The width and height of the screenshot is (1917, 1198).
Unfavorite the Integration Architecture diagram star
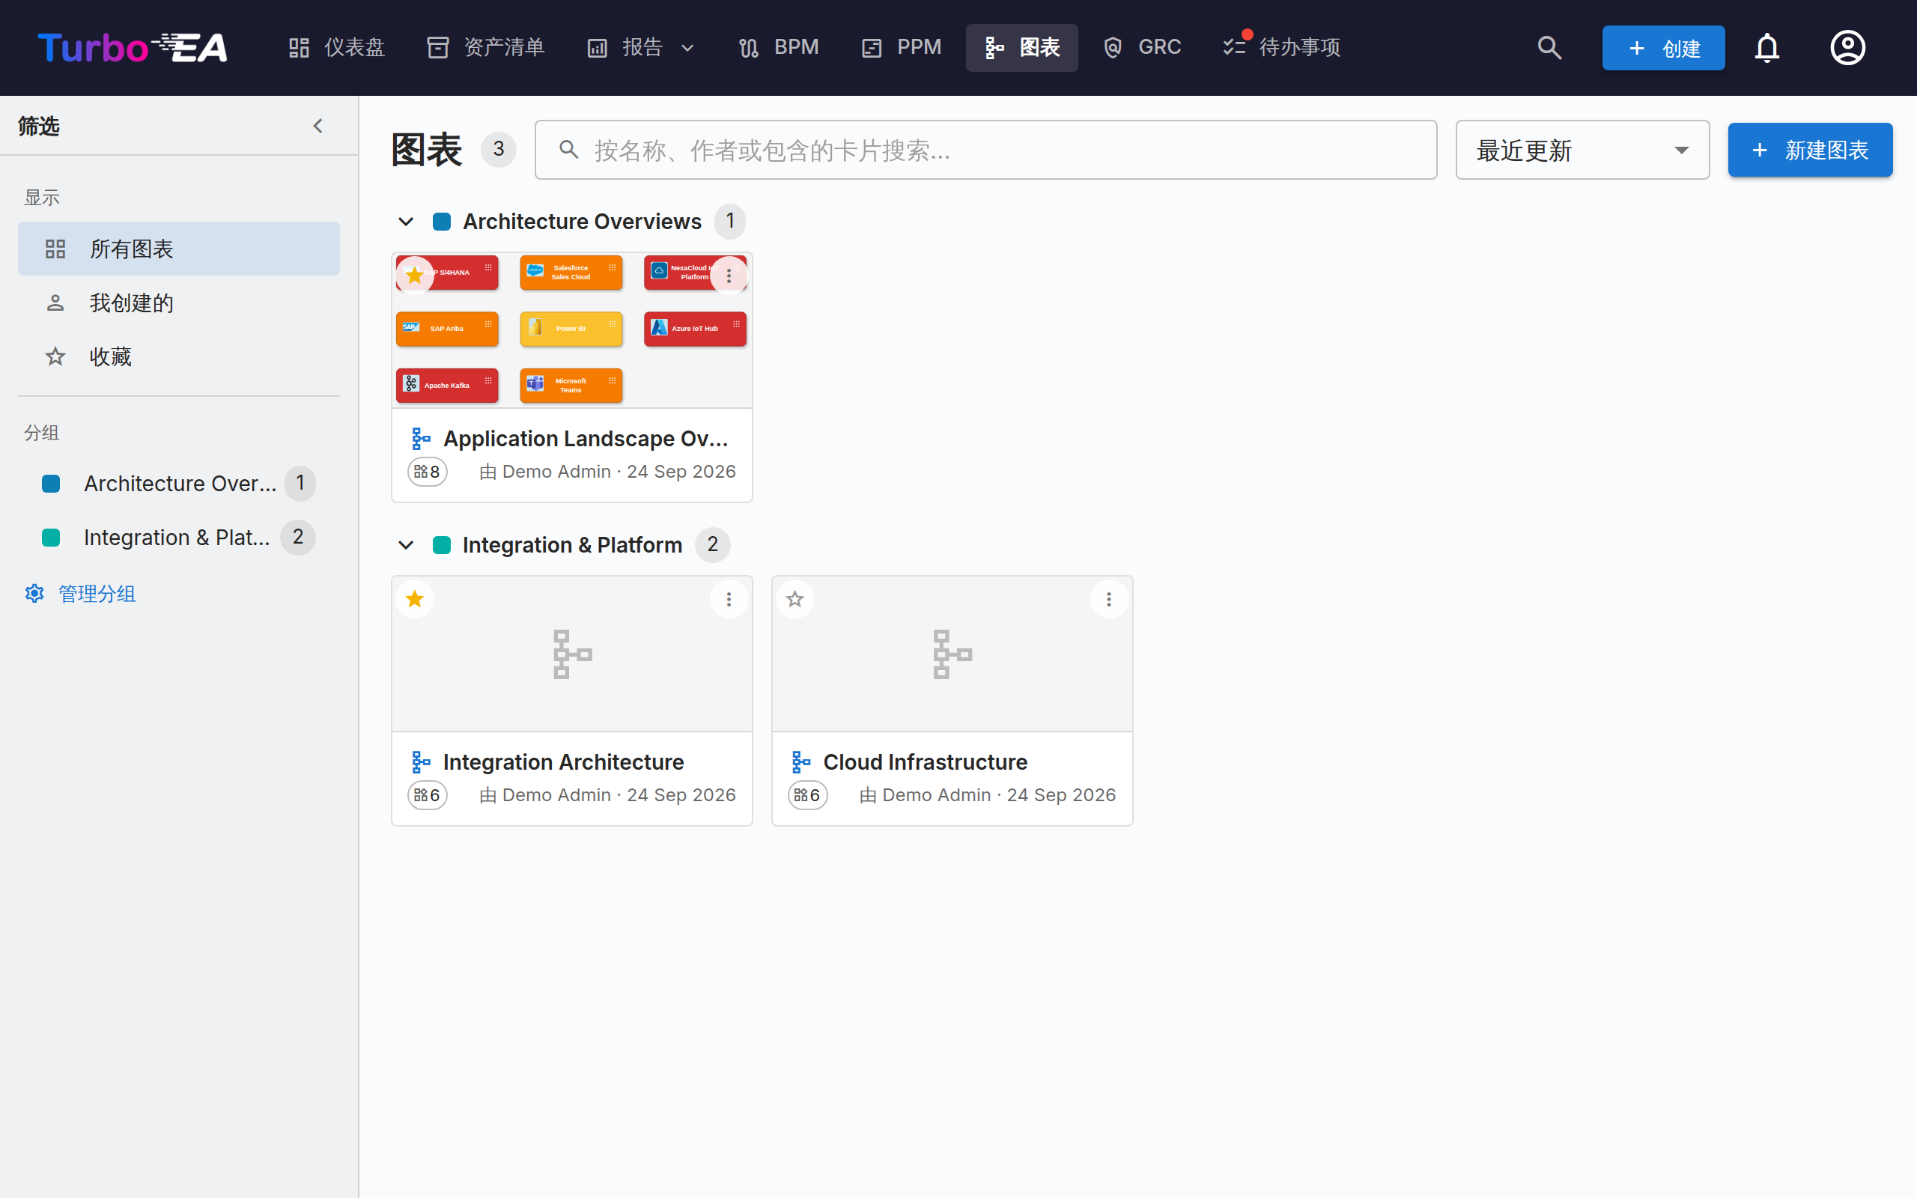[414, 599]
